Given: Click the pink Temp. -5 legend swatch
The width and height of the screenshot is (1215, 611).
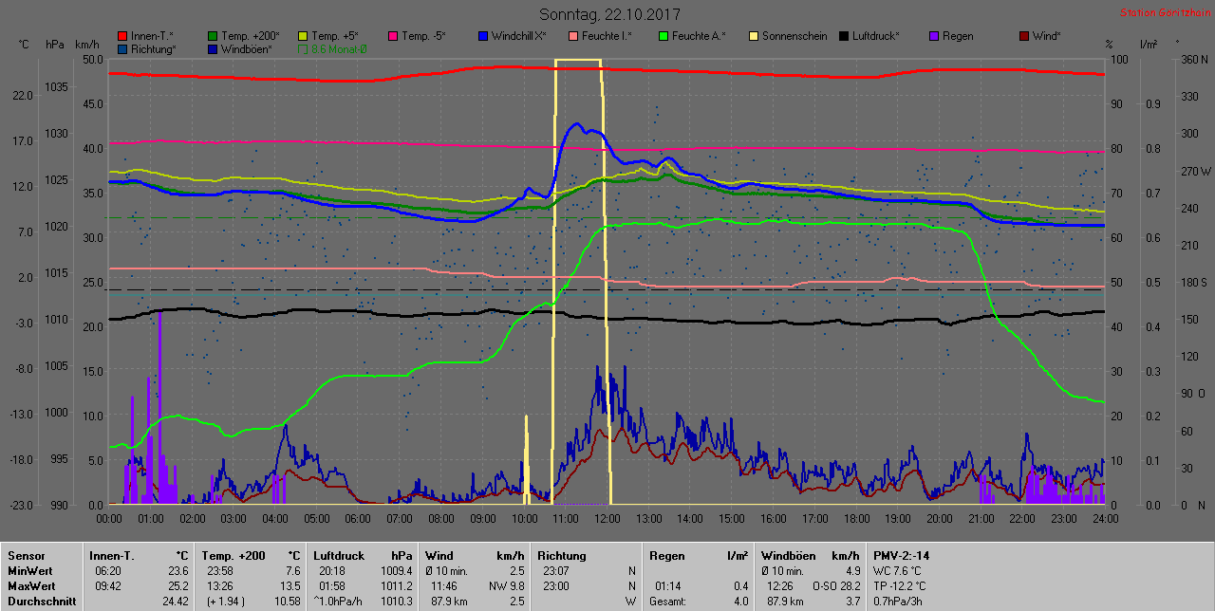Looking at the screenshot, I should (x=393, y=36).
